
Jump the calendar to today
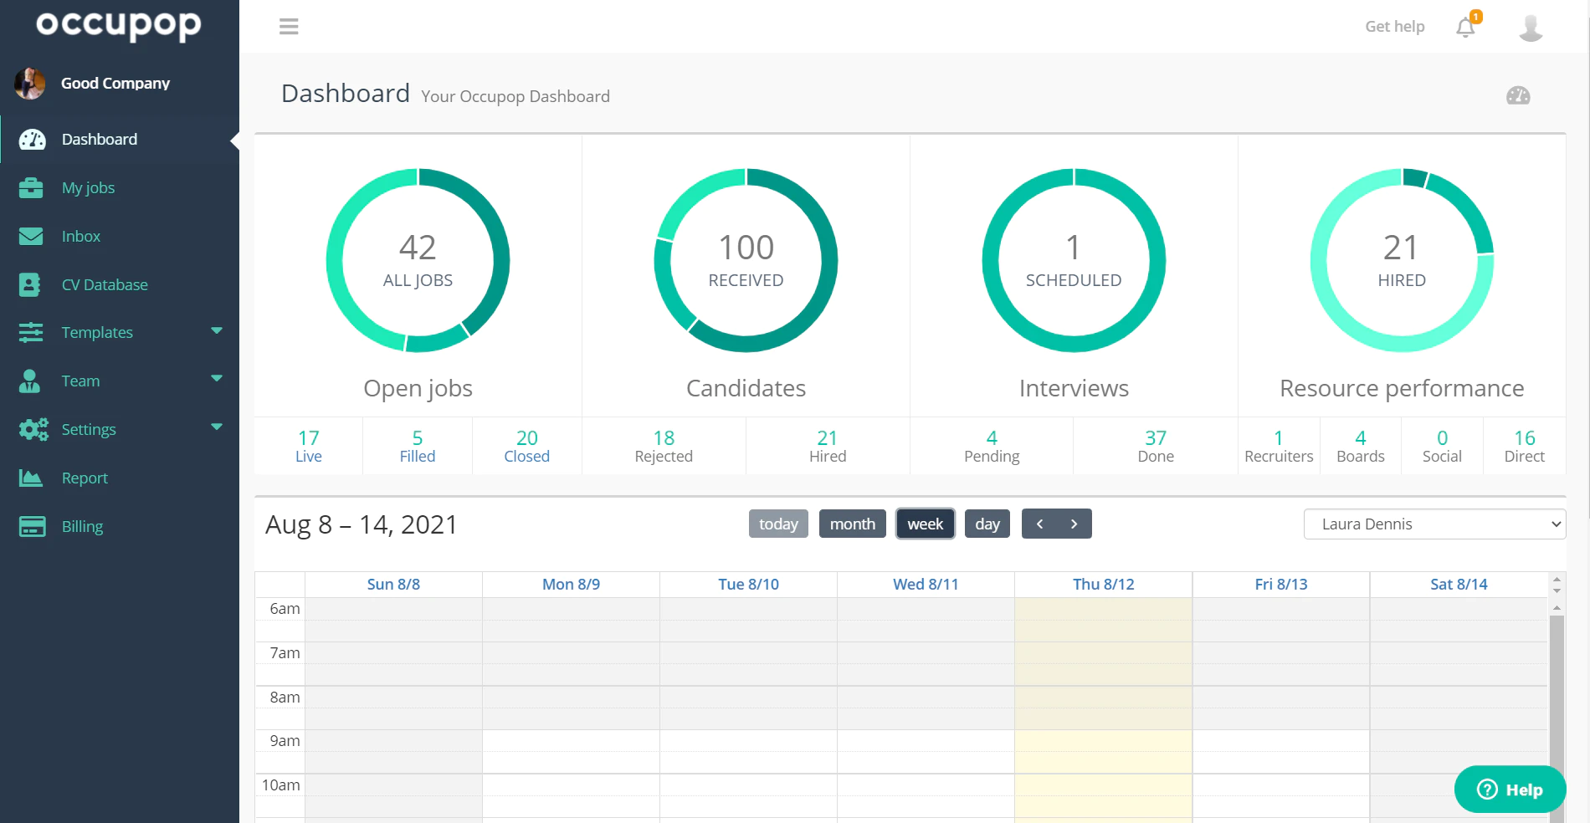click(778, 524)
